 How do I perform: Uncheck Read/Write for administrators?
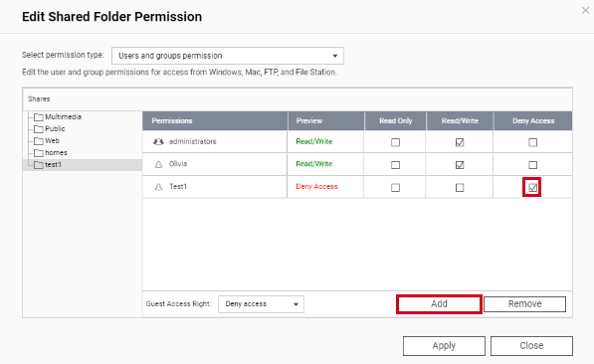click(460, 142)
